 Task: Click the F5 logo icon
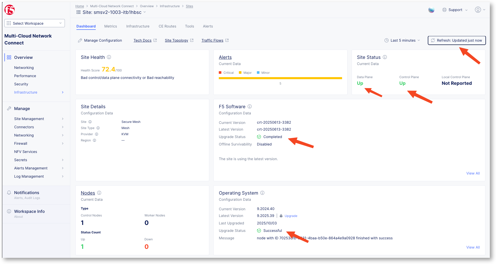click(x=10, y=10)
